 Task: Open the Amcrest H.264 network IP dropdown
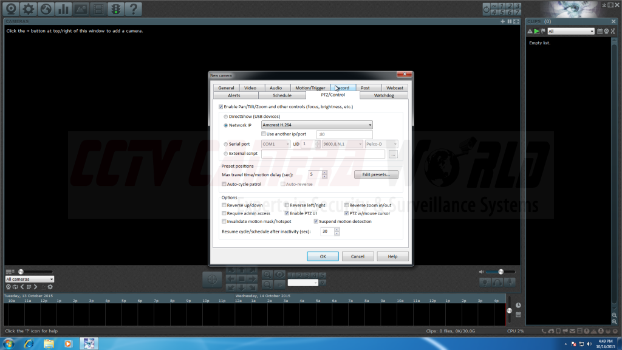pos(316,125)
